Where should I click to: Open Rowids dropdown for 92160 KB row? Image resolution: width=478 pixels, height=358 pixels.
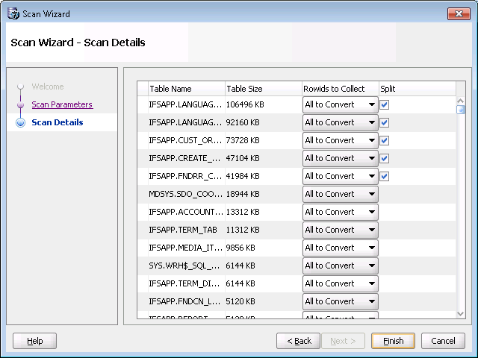(341, 122)
